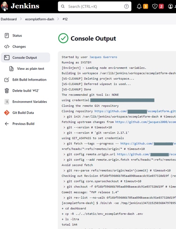Open the notifications bell icon
The width and height of the screenshot is (176, 229).
coord(139,6)
